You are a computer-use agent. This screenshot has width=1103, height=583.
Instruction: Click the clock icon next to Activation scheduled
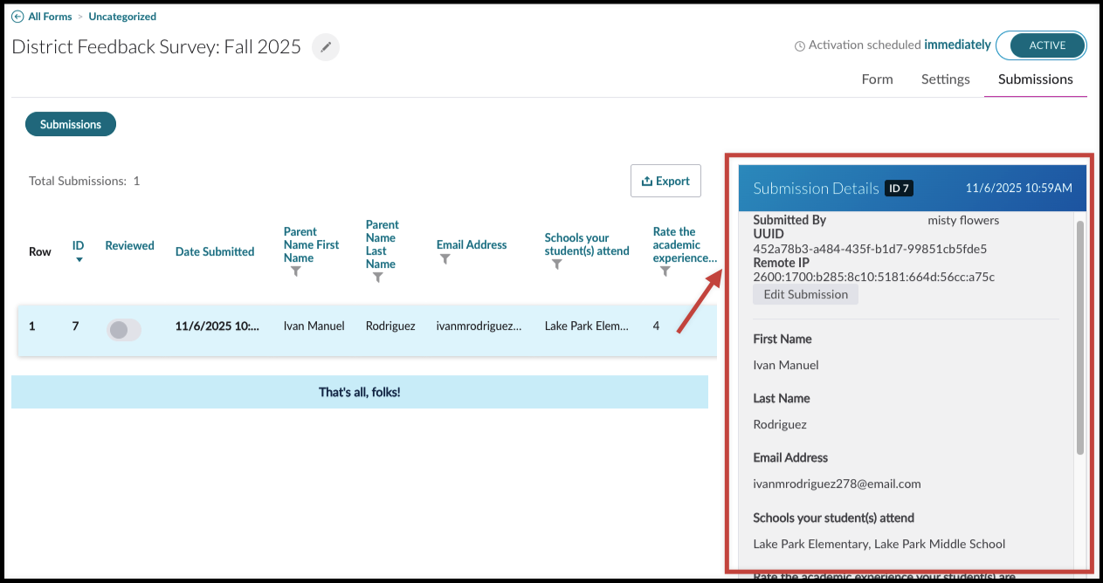pos(799,45)
